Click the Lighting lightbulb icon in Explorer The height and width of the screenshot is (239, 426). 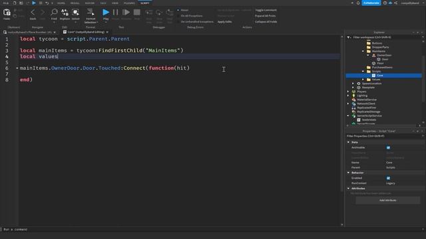pyautogui.click(x=353, y=96)
